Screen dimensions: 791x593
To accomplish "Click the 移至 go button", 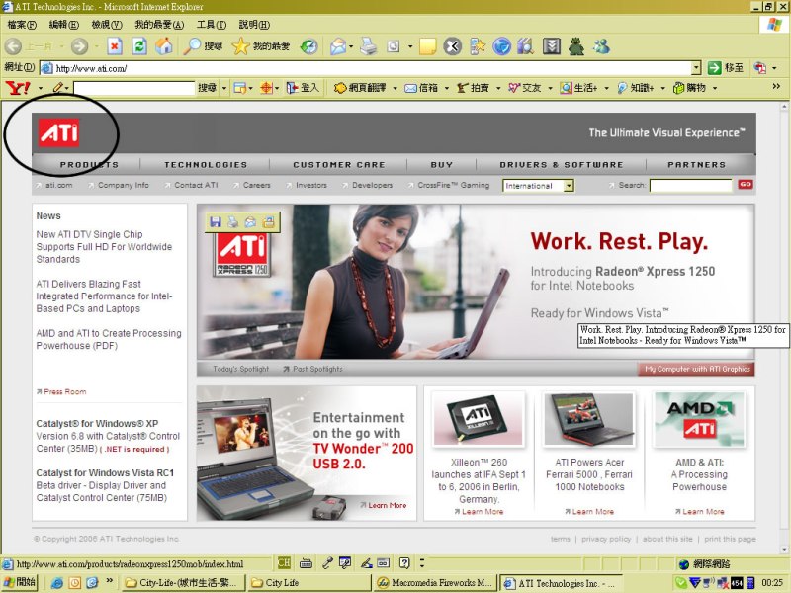I will [726, 68].
